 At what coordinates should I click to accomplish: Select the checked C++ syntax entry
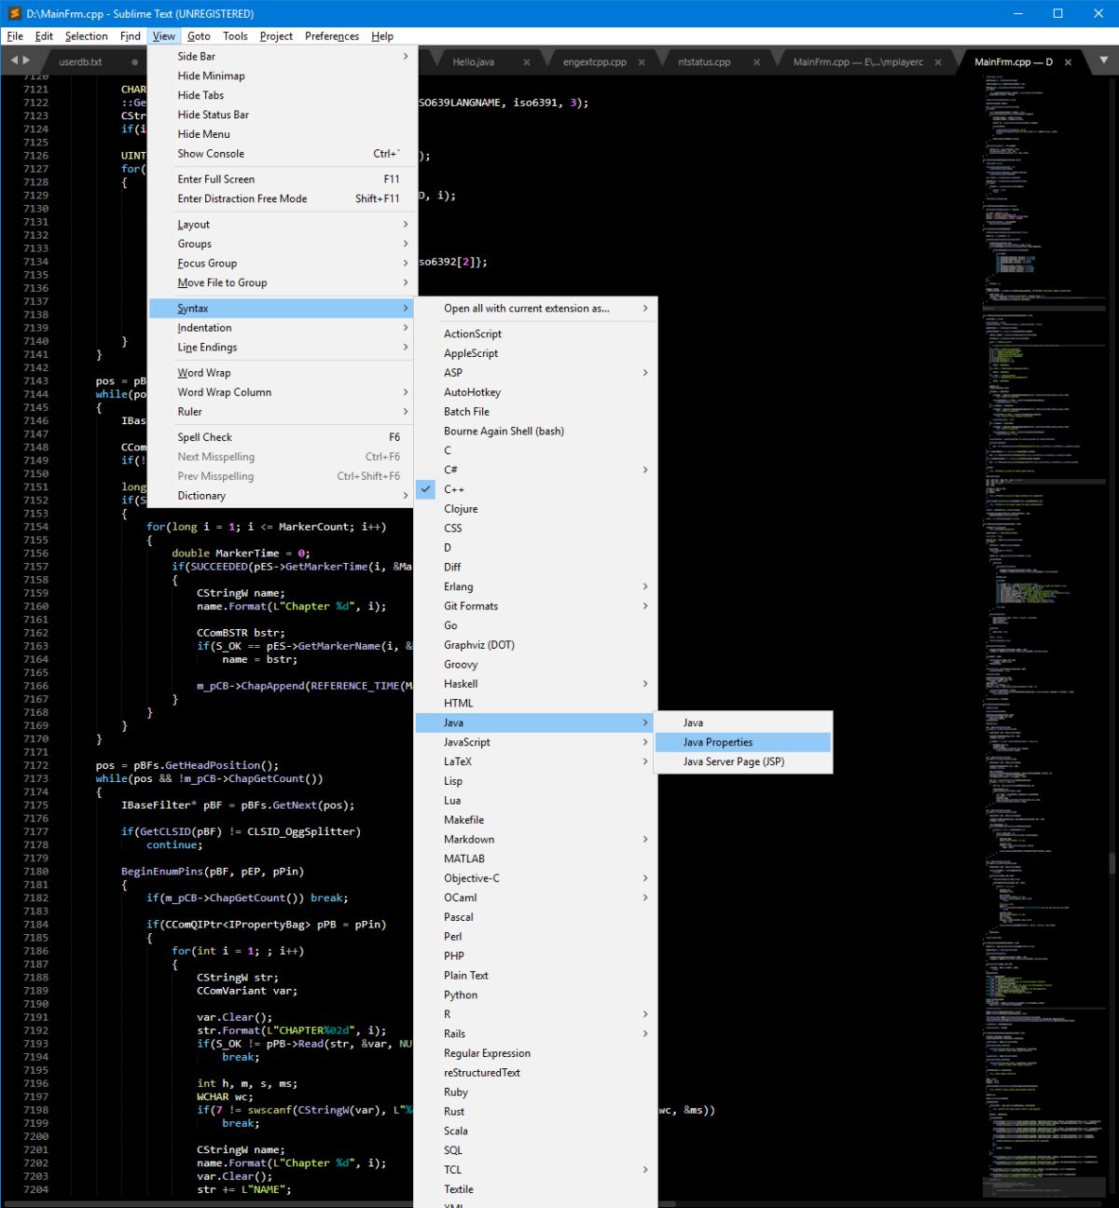(x=536, y=489)
